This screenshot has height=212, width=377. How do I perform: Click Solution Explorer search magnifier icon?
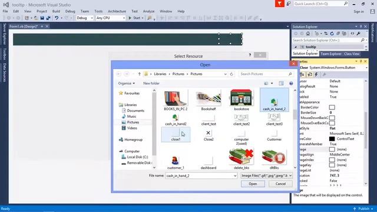pos(363,40)
